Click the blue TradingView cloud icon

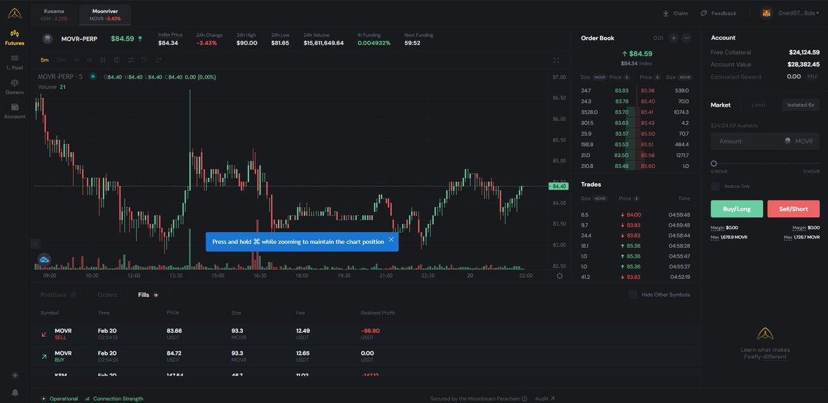tap(44, 260)
